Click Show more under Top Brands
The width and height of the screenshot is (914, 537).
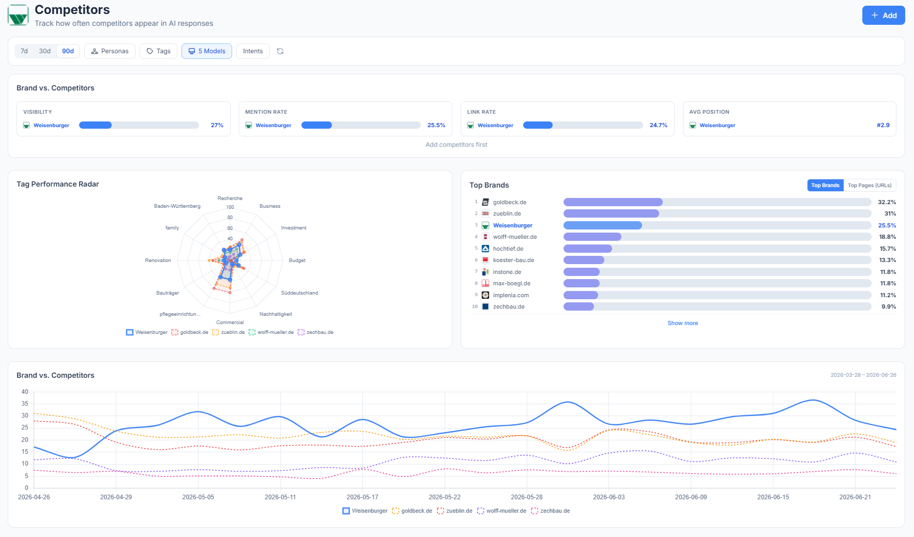point(682,323)
